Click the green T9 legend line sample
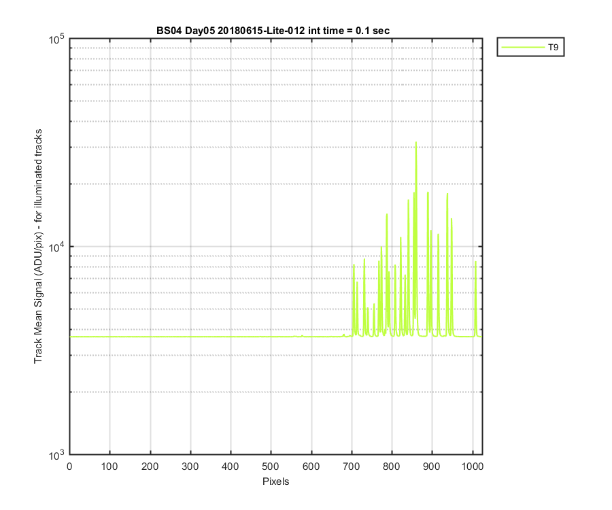The height and width of the screenshot is (510, 612). tap(523, 47)
